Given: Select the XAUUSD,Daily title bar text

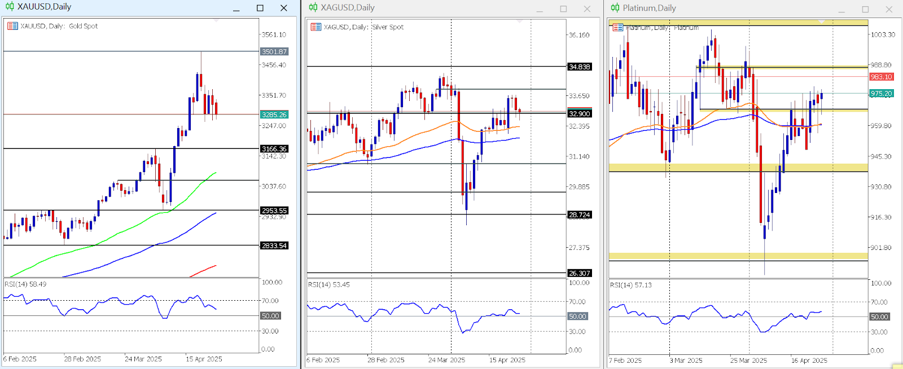Looking at the screenshot, I should click(44, 7).
